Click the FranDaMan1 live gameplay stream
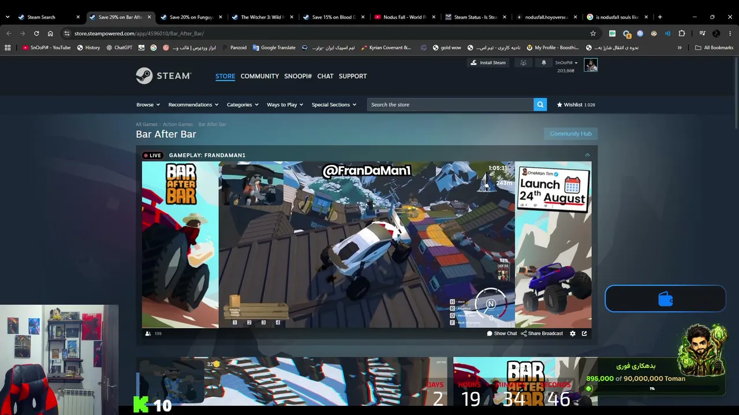The width and height of the screenshot is (739, 415). tap(367, 244)
